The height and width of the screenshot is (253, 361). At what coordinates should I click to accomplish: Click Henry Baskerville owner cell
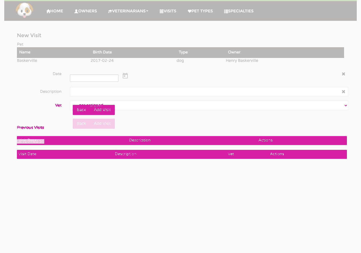pyautogui.click(x=242, y=61)
